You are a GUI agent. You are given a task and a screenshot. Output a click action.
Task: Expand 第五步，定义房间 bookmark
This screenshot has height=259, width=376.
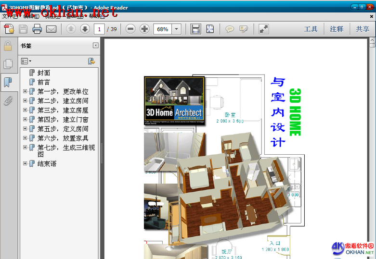25,129
